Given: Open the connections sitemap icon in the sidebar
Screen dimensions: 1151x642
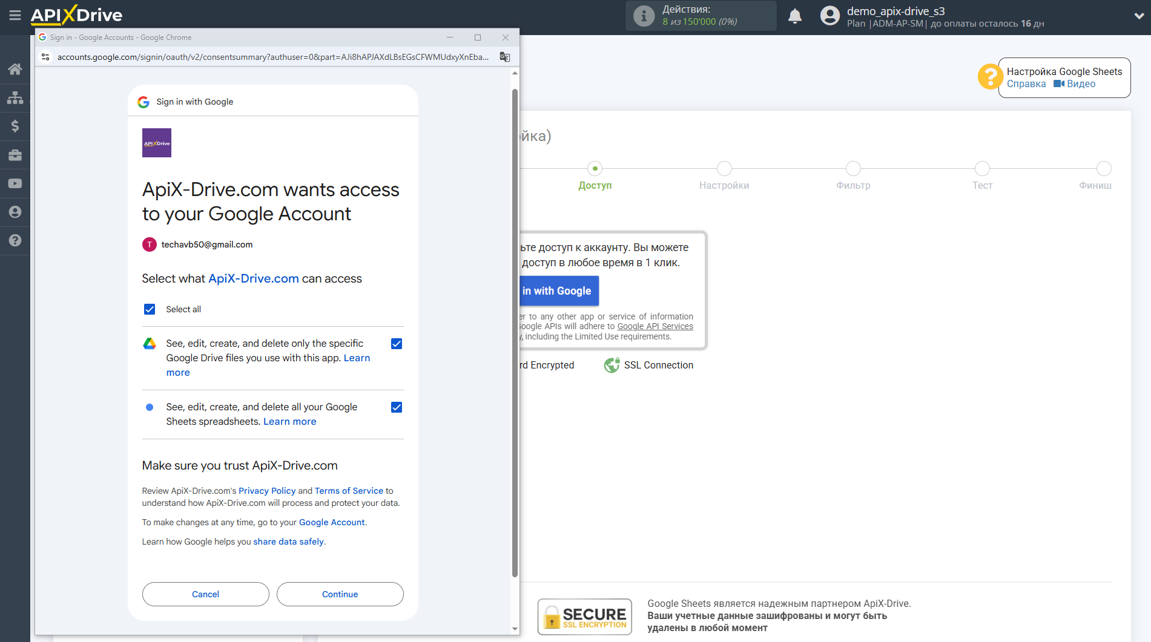Looking at the screenshot, I should click(15, 97).
